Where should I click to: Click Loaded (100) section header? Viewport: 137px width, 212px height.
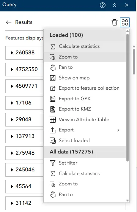(x=85, y=35)
